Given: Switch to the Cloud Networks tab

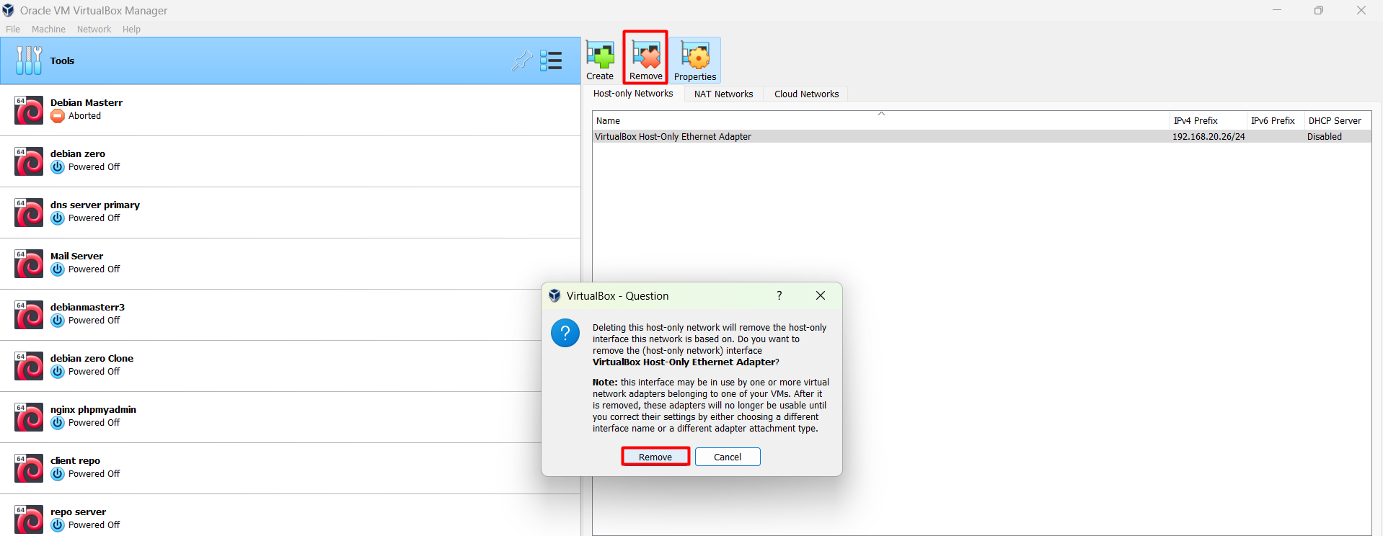Looking at the screenshot, I should [x=806, y=94].
